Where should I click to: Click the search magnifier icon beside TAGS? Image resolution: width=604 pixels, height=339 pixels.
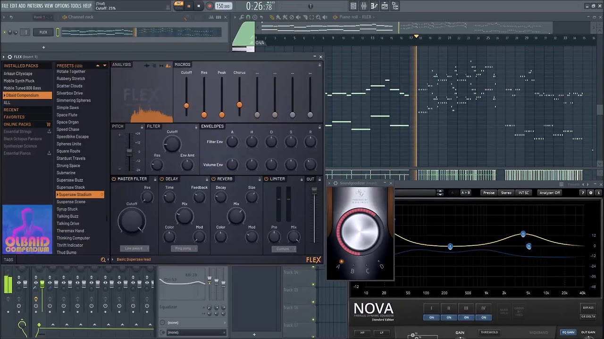[x=103, y=259]
